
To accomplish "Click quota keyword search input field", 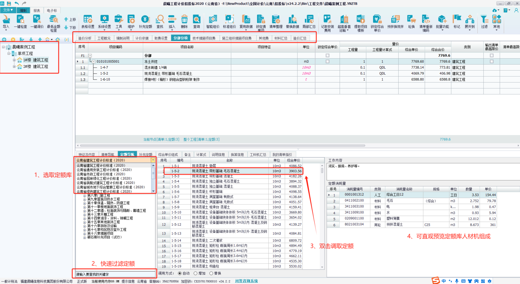I will coord(115,274).
